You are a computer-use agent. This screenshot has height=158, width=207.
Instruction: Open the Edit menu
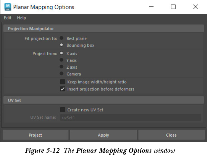pyautogui.click(x=8, y=18)
